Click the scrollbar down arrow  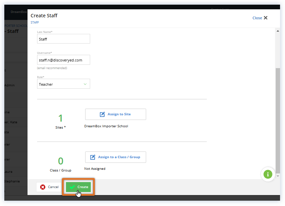pyautogui.click(x=278, y=176)
